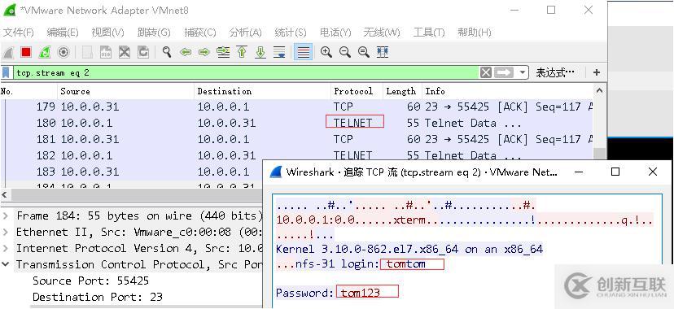Click the tomtom login text in stream
Viewport: 674px width, 309px height.
(406, 264)
